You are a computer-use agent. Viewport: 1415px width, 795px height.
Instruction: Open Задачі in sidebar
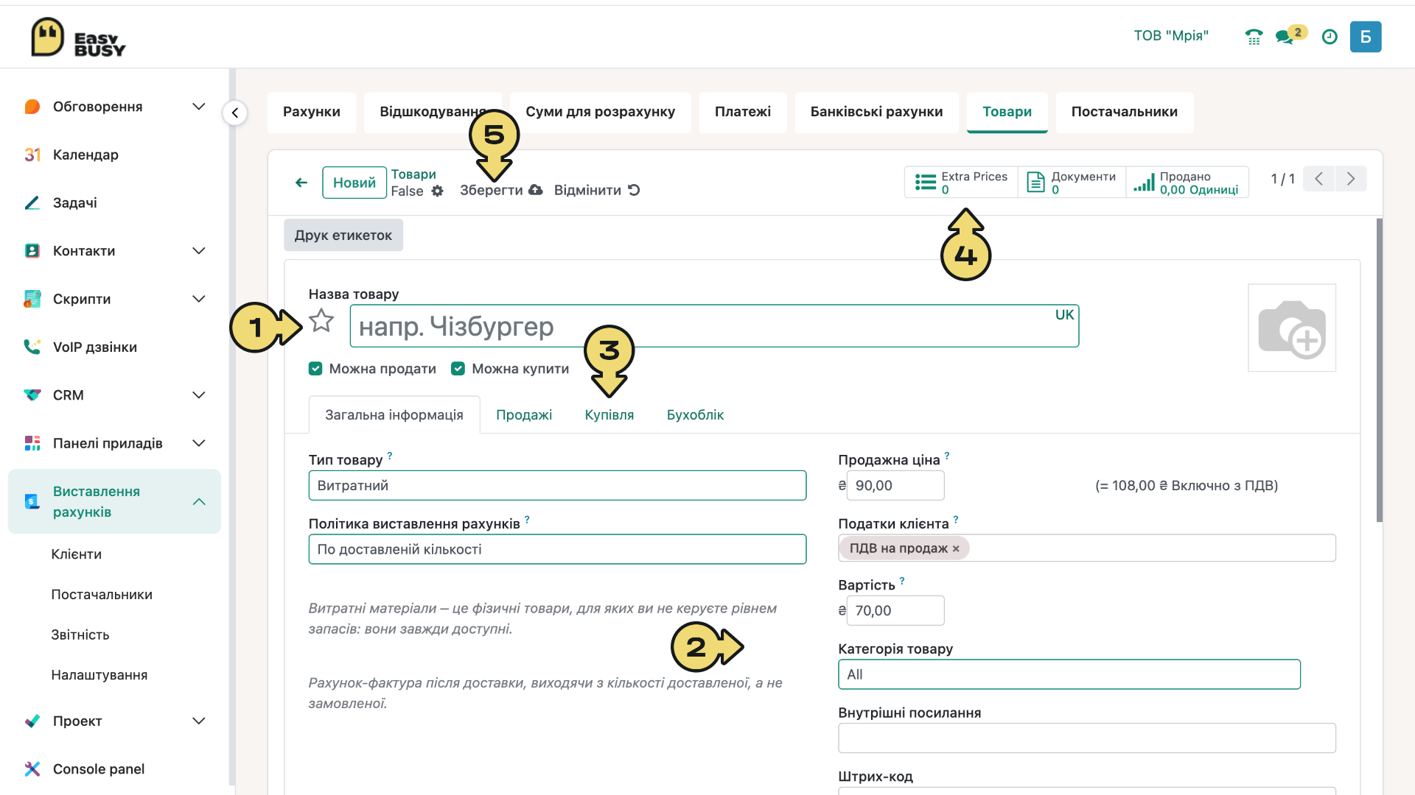pyautogui.click(x=75, y=203)
